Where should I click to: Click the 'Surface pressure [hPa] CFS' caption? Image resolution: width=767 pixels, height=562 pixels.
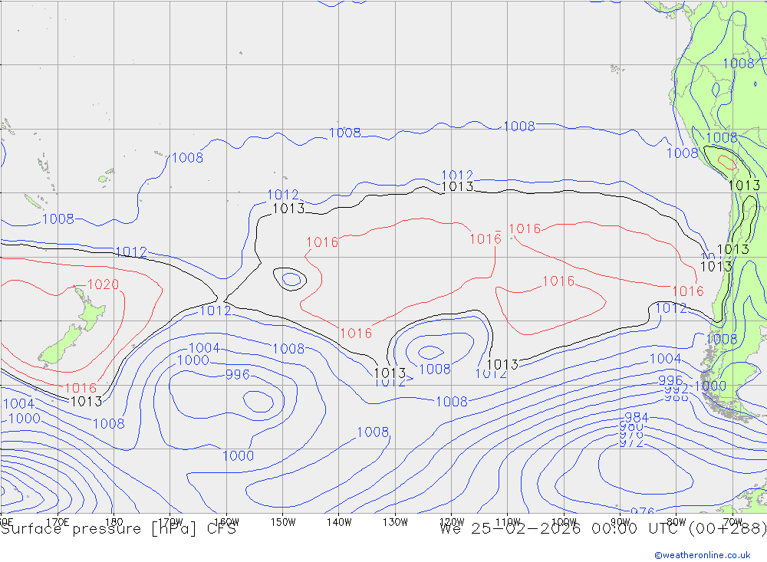[x=118, y=529]
